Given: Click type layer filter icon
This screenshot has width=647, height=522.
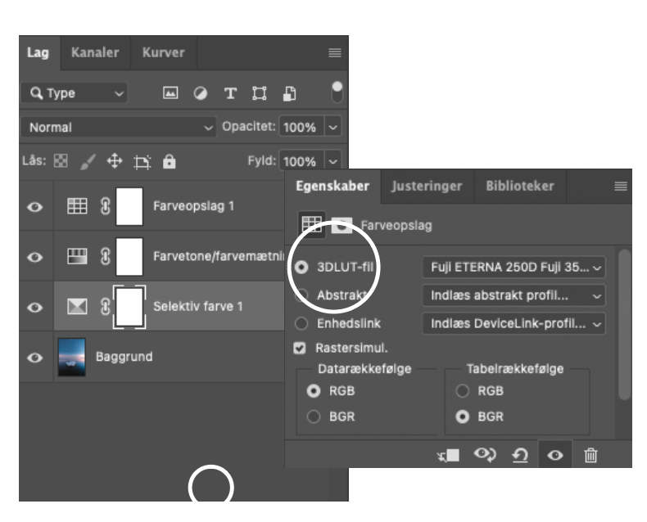Looking at the screenshot, I should [x=230, y=93].
